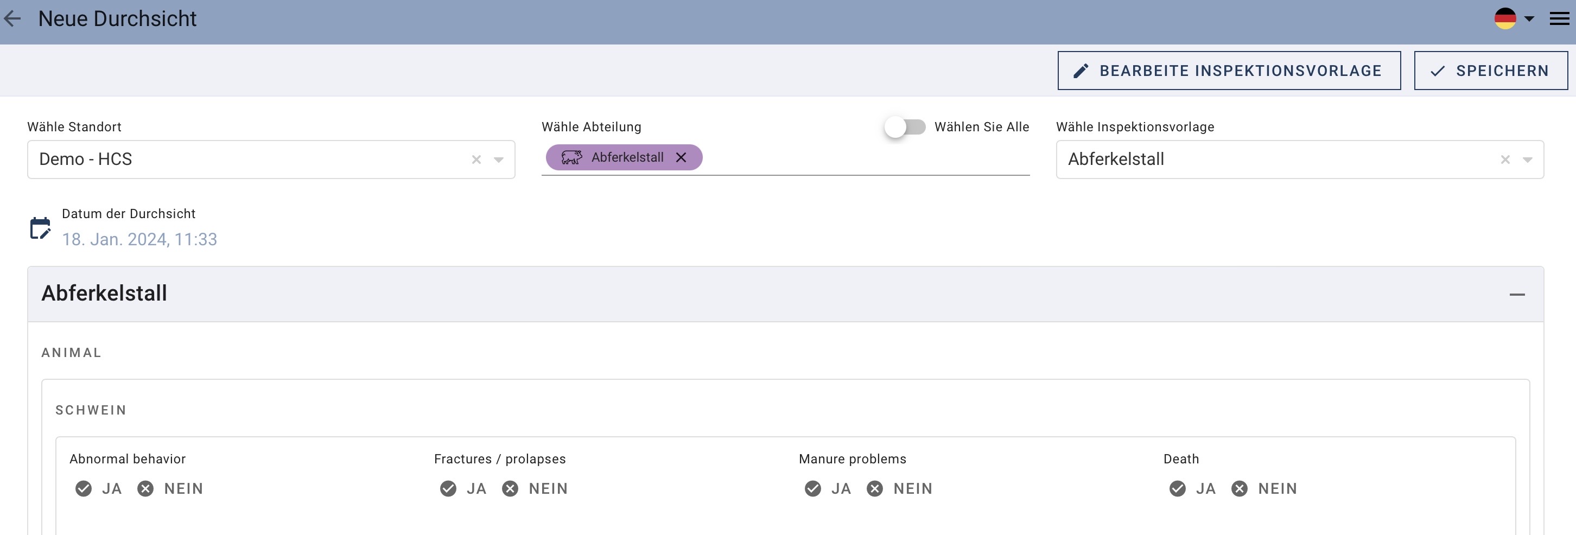Click the Abferkelstall section header

[x=785, y=294]
